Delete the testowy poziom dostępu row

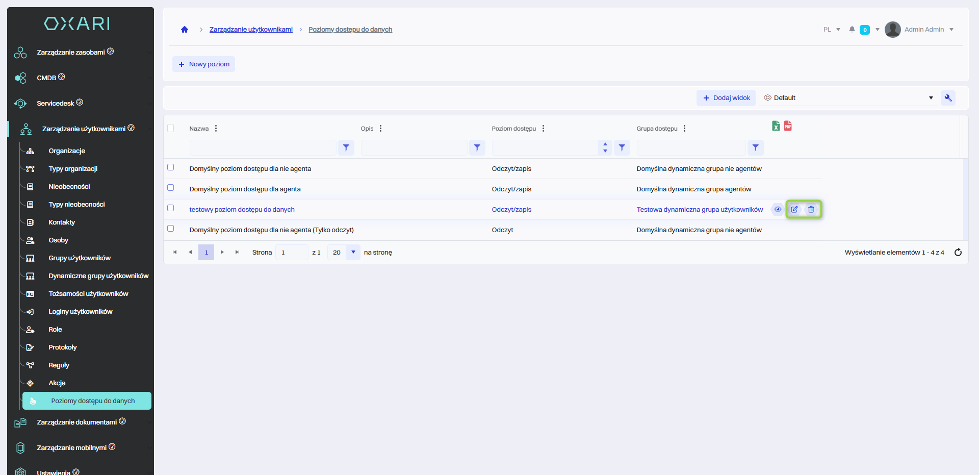click(811, 209)
